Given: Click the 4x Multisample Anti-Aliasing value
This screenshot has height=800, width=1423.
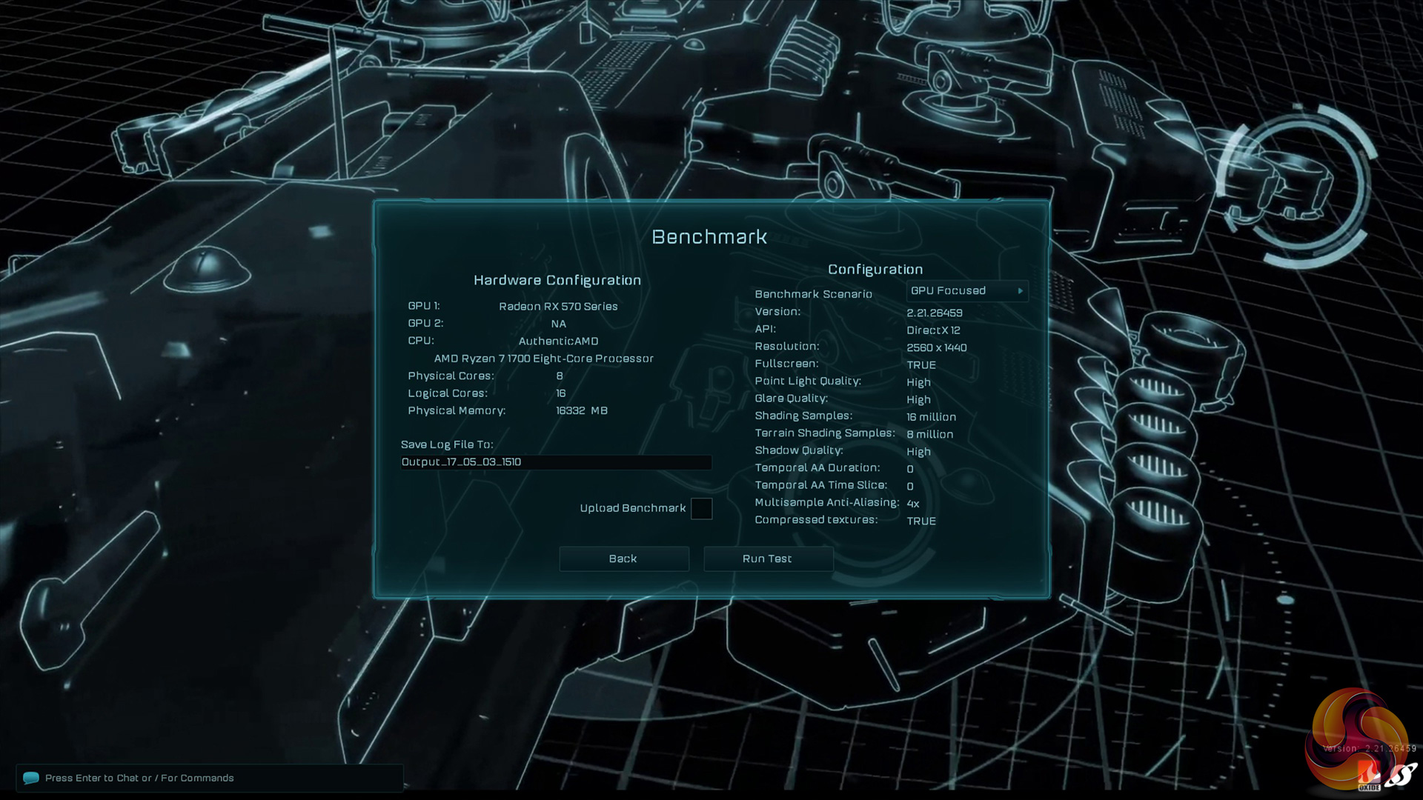Looking at the screenshot, I should click(x=913, y=504).
